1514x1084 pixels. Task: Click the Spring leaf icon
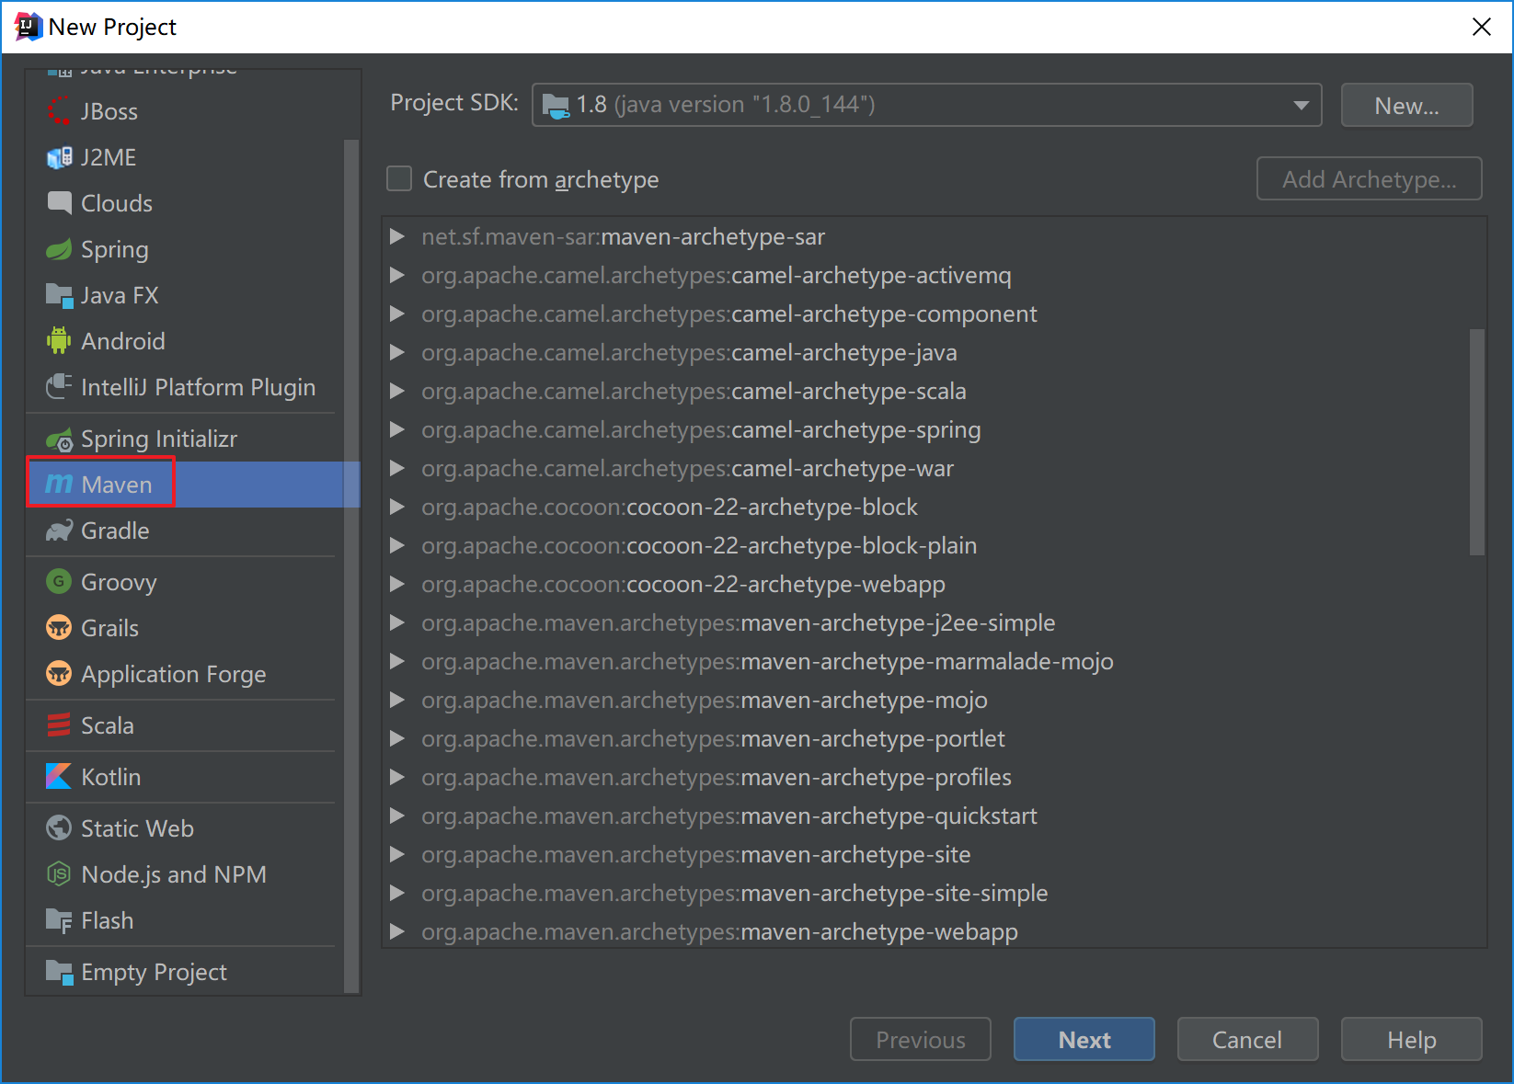pyautogui.click(x=59, y=249)
